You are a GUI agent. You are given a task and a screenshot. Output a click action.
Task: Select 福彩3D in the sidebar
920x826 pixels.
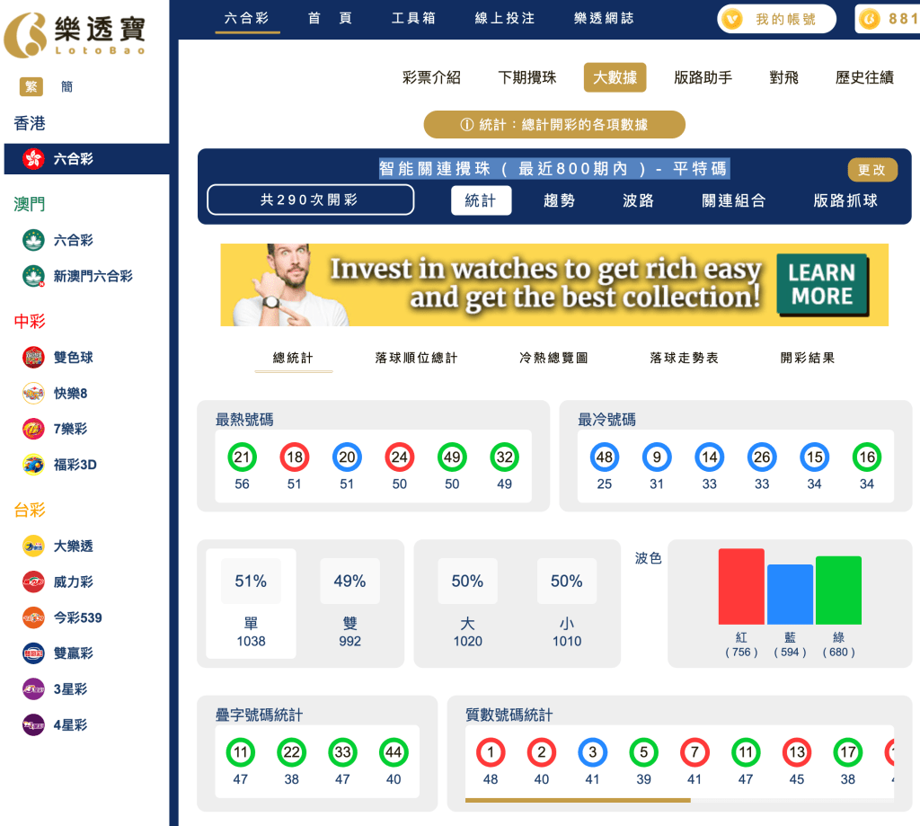(x=63, y=465)
